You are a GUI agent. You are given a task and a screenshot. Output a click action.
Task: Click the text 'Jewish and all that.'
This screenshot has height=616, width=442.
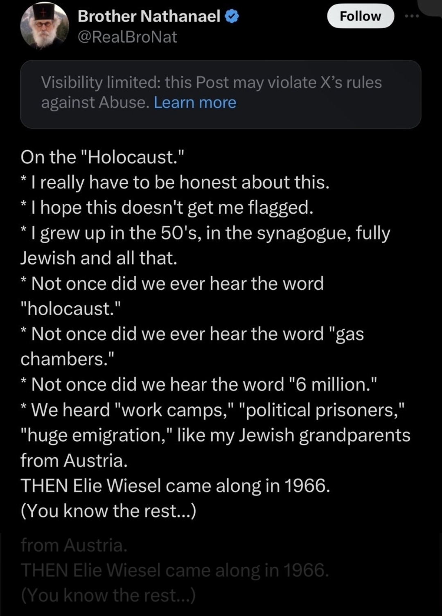tap(99, 258)
